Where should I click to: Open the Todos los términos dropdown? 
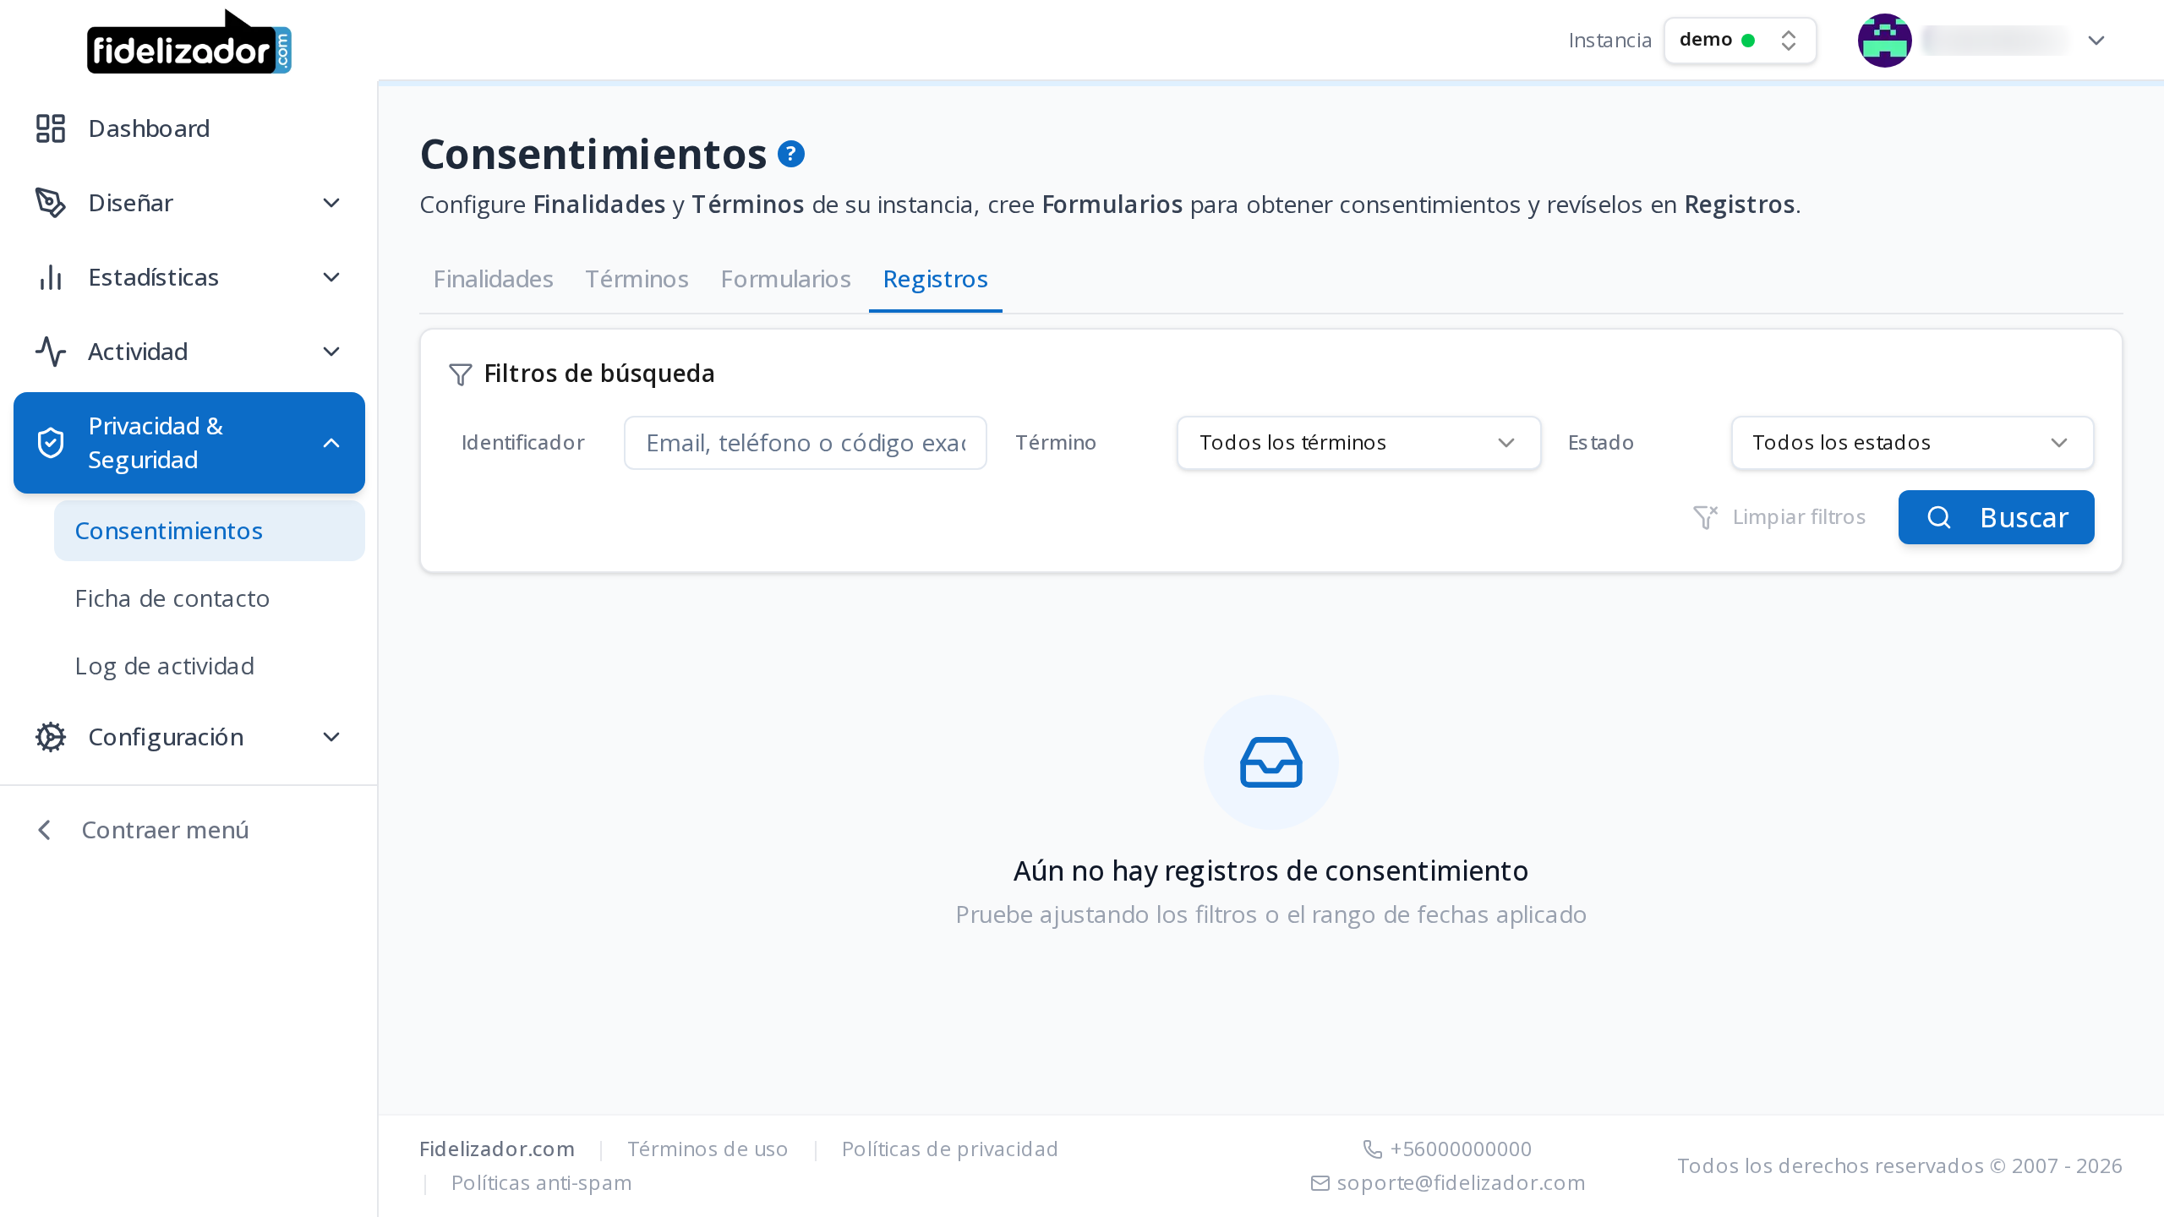pyautogui.click(x=1358, y=443)
